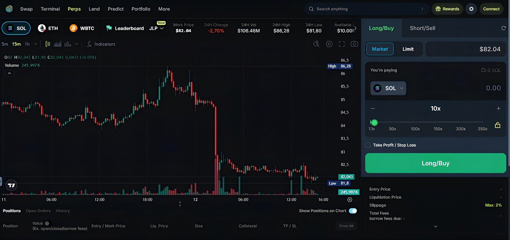Click the chart scale target icon
This screenshot has height=240, width=510.
350,200
